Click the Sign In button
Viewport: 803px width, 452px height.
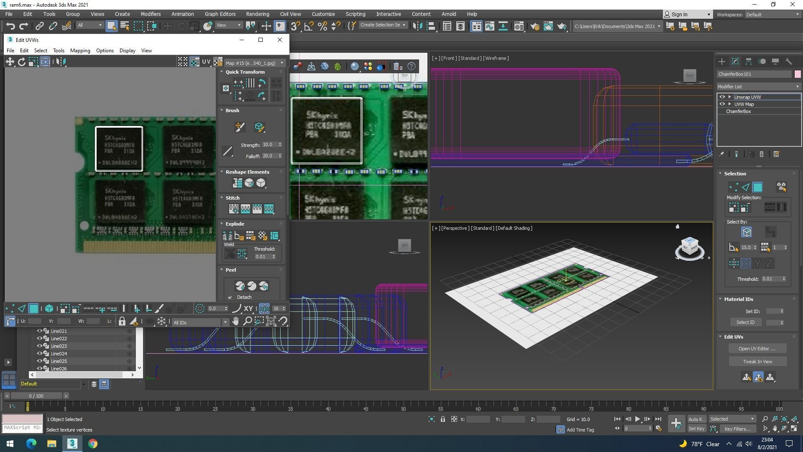[688, 14]
